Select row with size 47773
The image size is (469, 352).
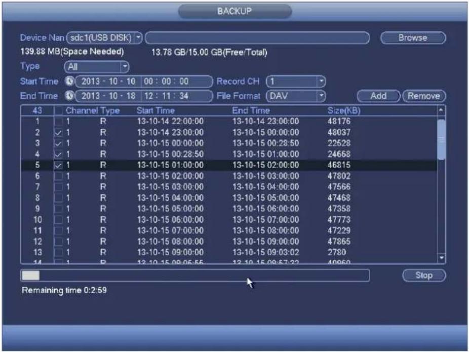229,220
